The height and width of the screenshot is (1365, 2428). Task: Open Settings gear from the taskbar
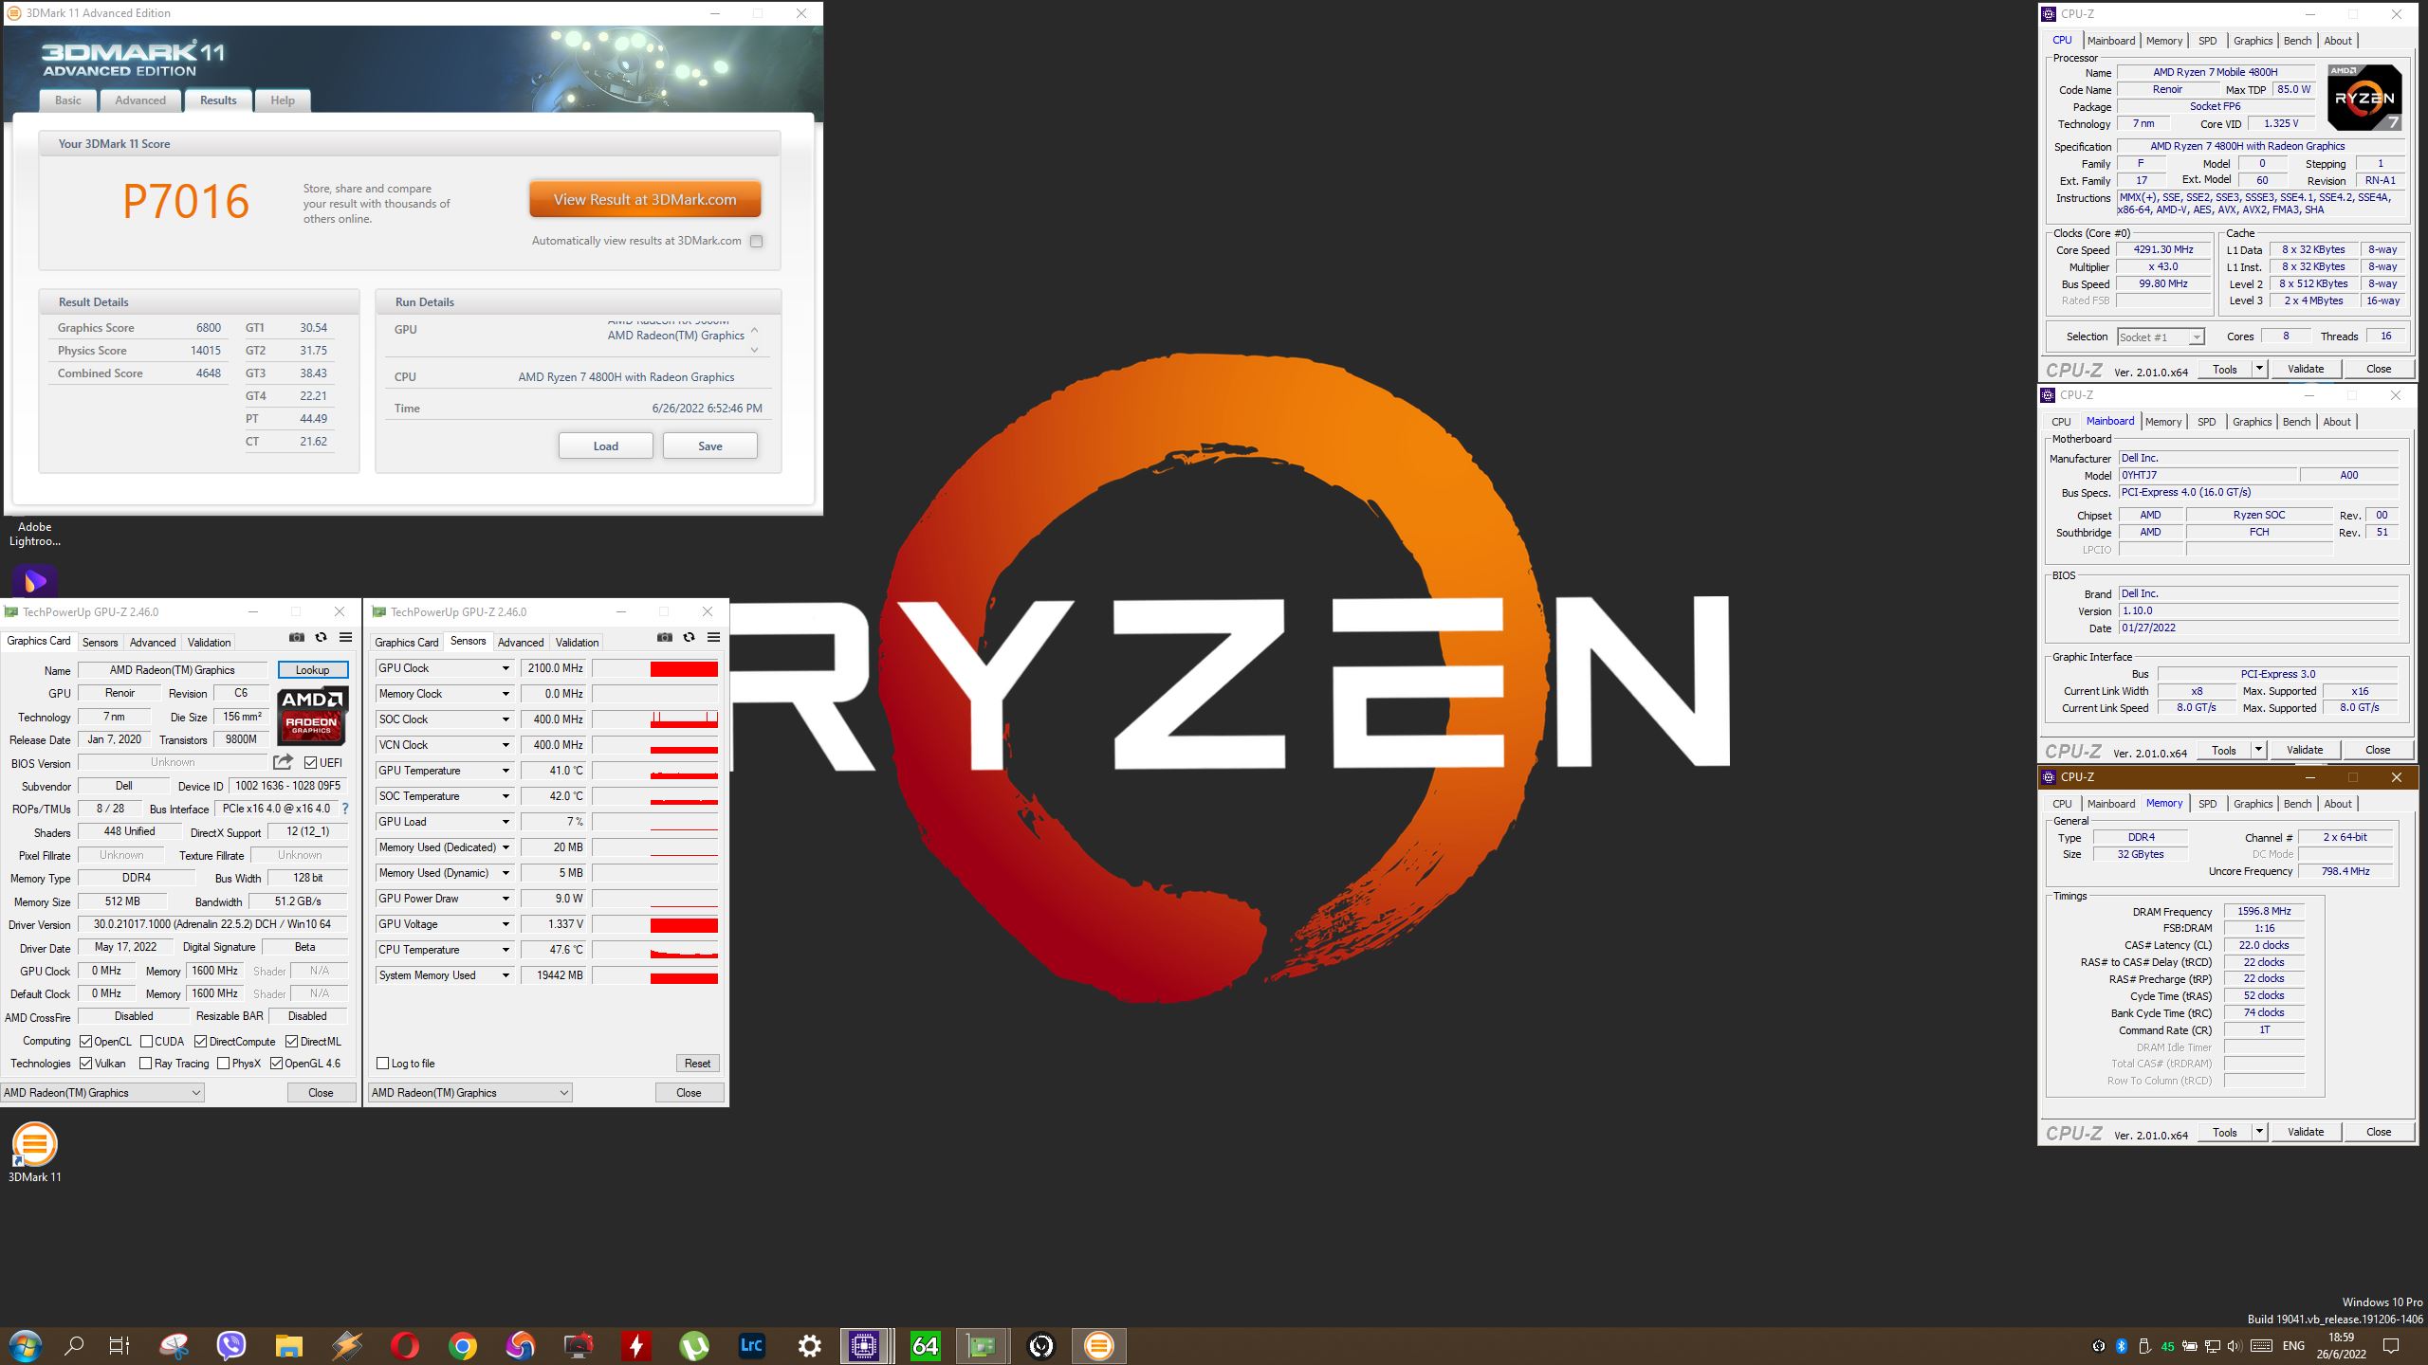809,1346
